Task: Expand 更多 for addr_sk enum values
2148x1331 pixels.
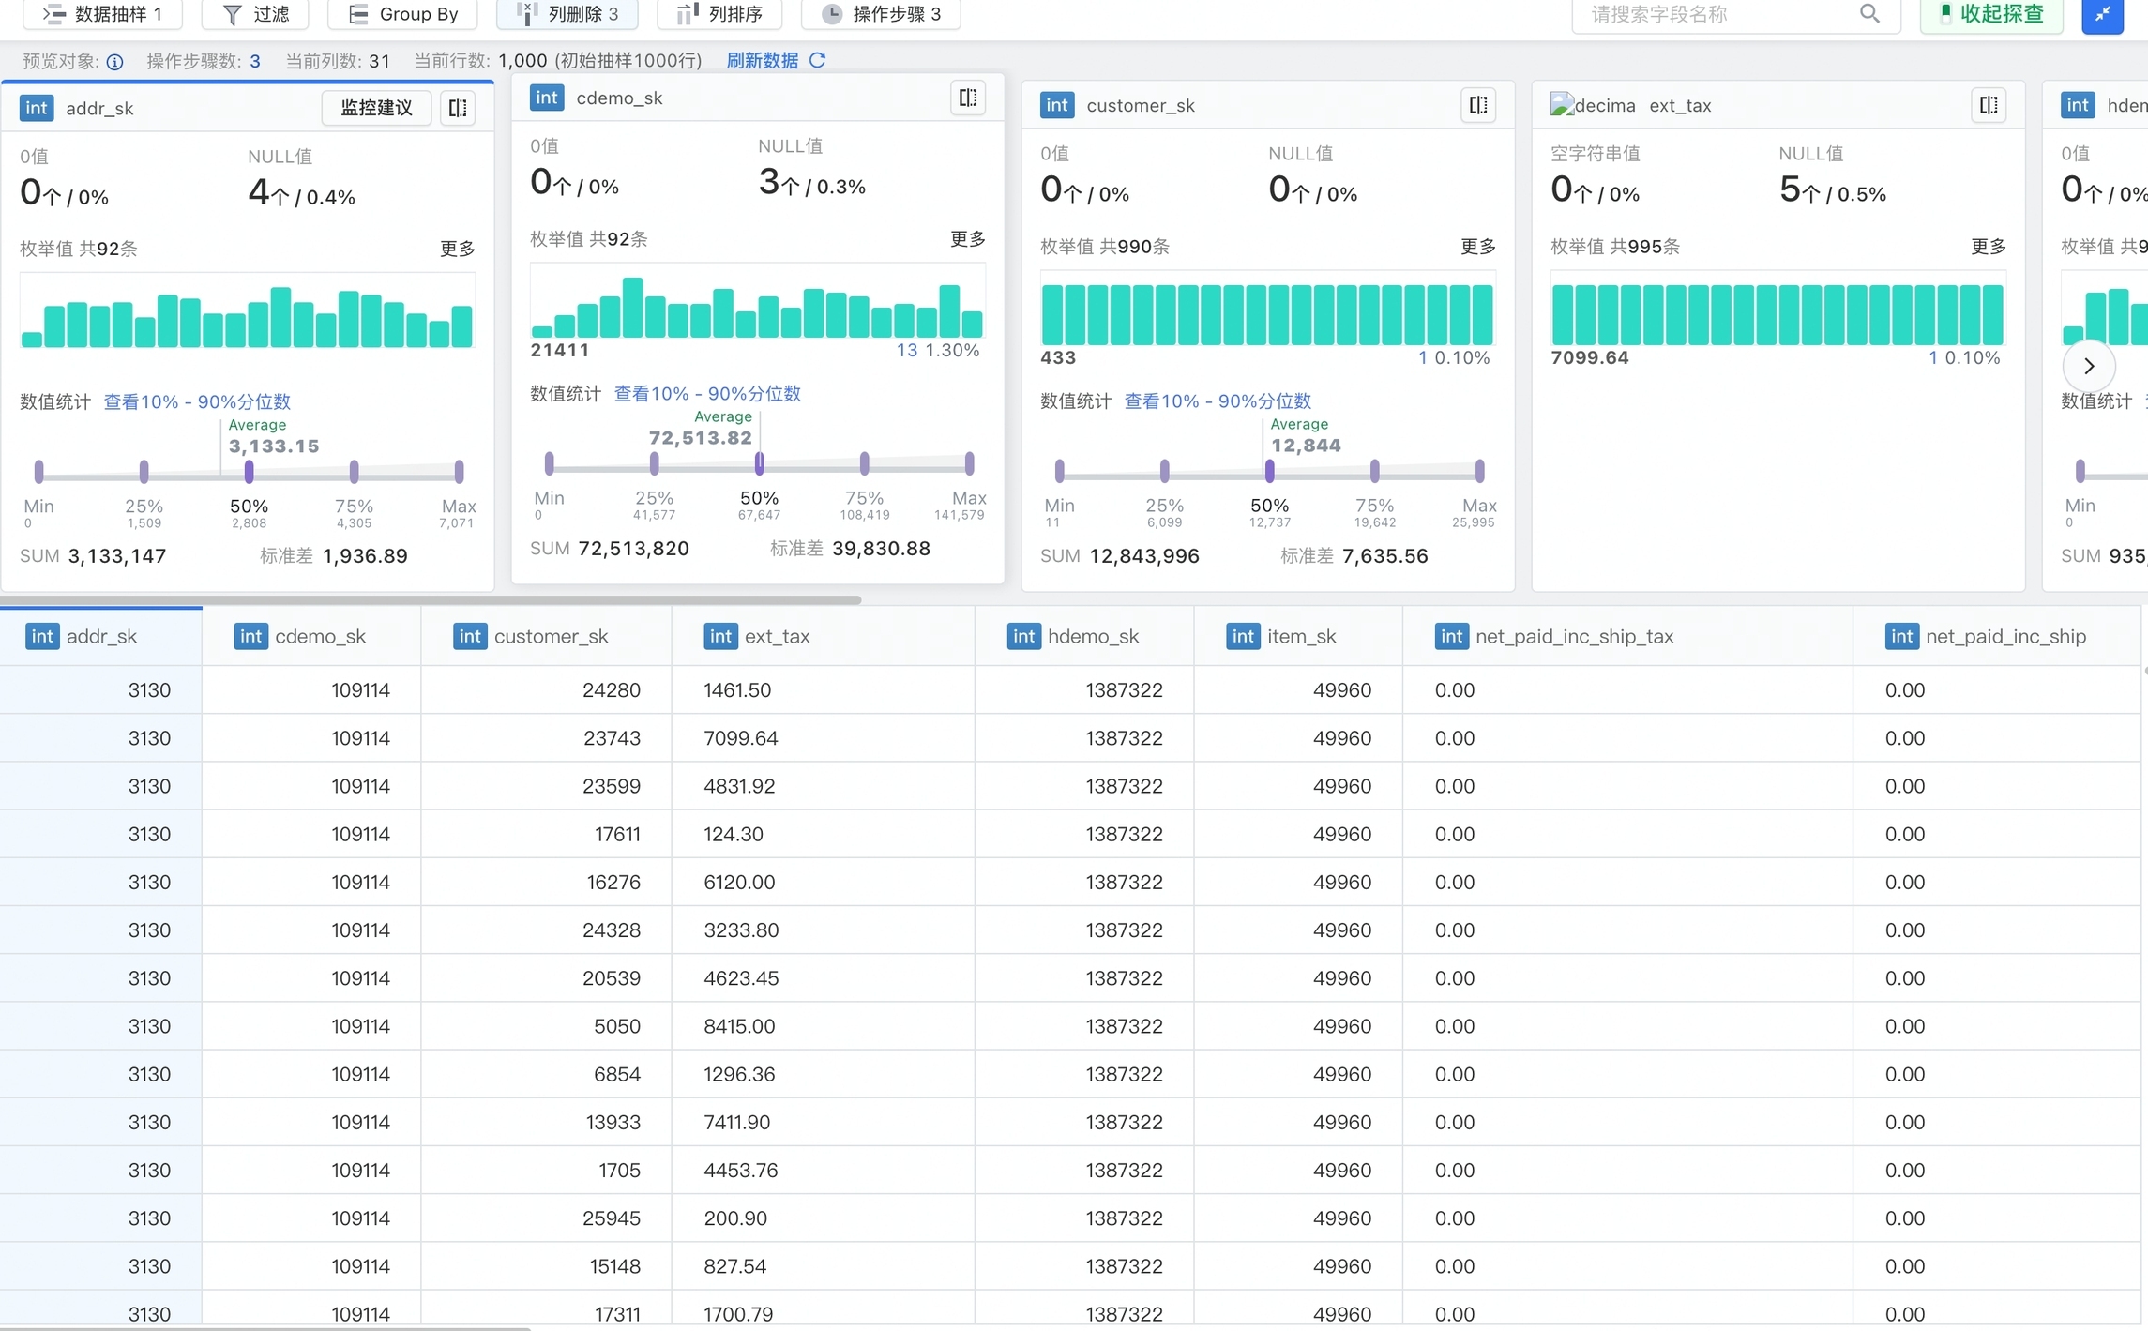Action: click(457, 249)
